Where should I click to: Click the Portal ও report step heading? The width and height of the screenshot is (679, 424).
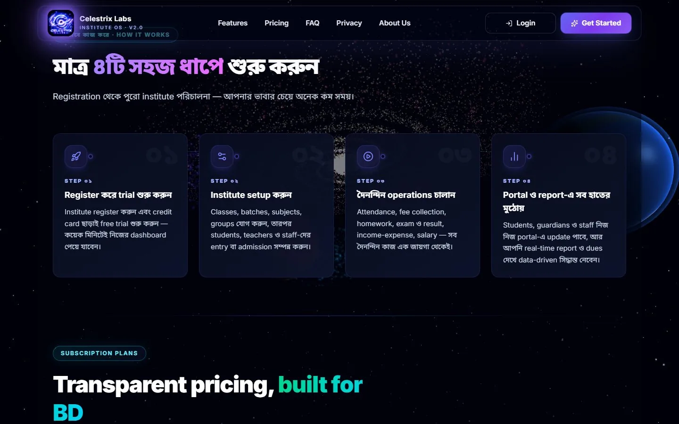point(556,201)
